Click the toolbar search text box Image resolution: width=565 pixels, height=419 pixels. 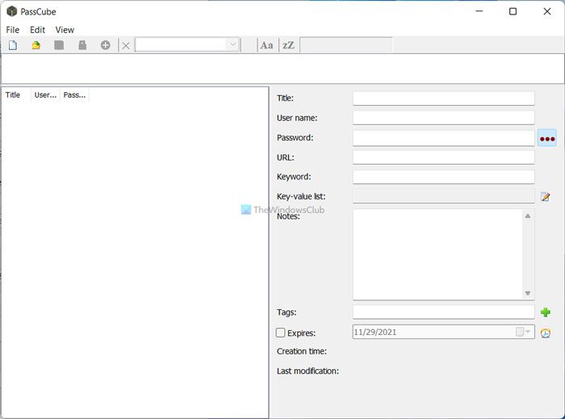[x=346, y=45]
